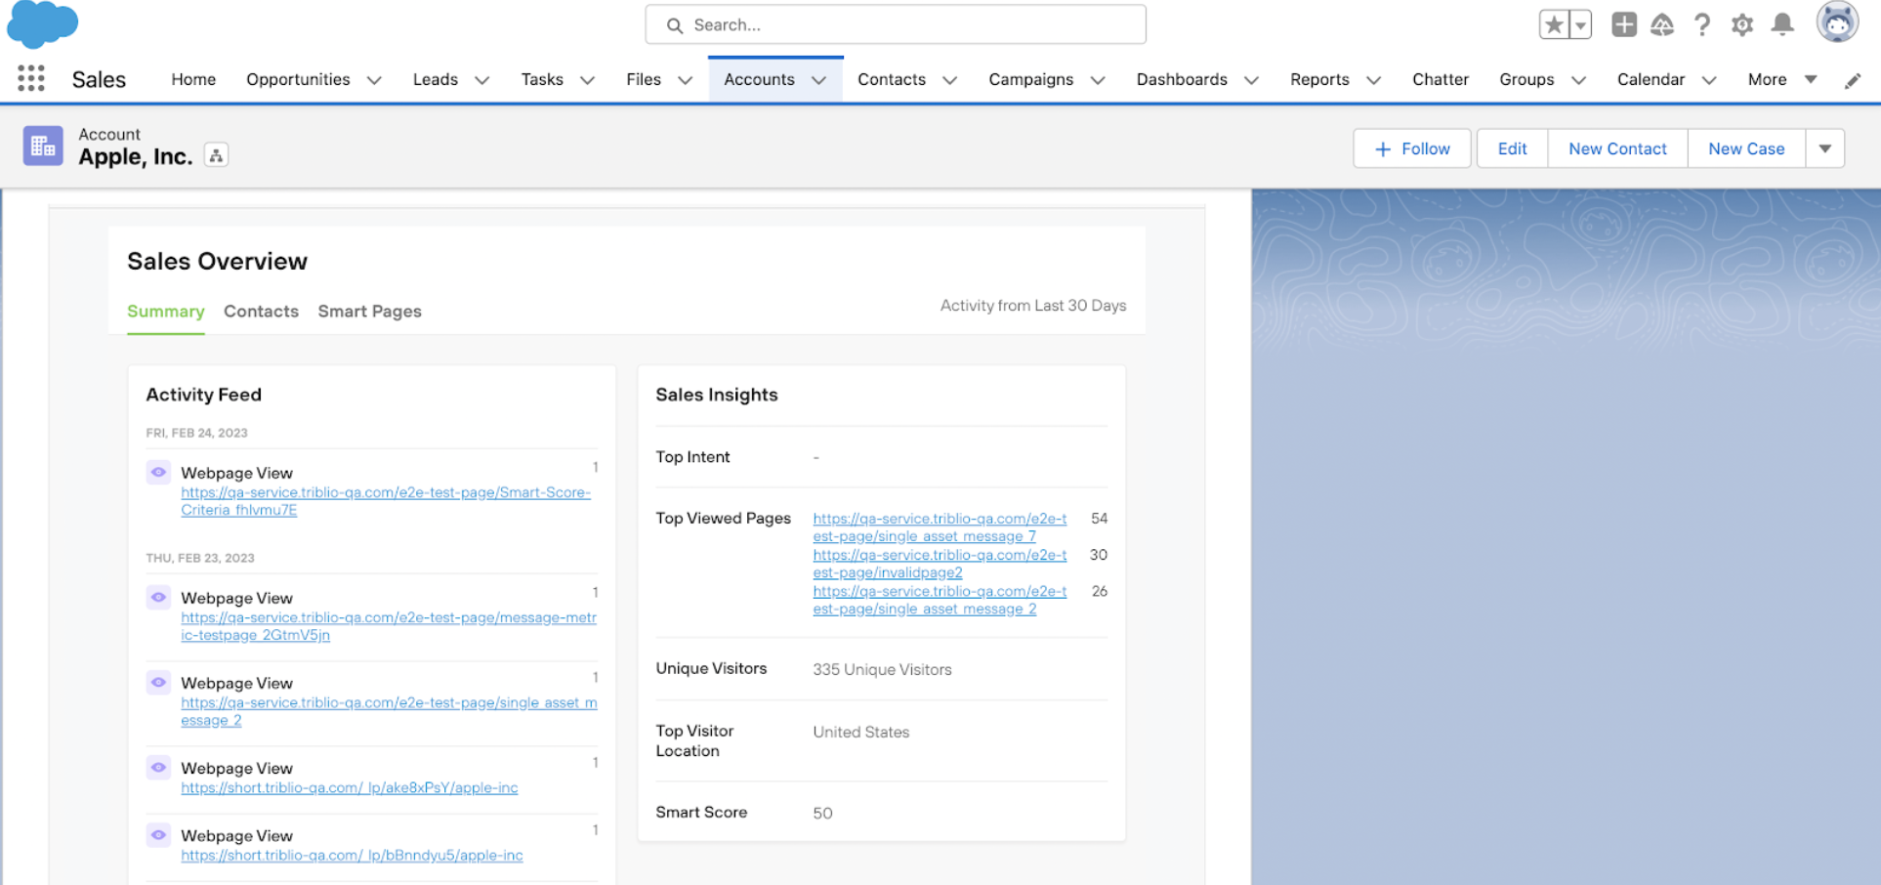Viewport: 1881px width, 885px height.
Task: Focus the global Search field
Action: coord(896,24)
